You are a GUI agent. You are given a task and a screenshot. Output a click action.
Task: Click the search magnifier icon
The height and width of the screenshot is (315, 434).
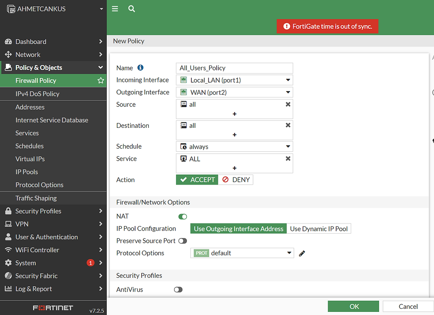tap(132, 9)
